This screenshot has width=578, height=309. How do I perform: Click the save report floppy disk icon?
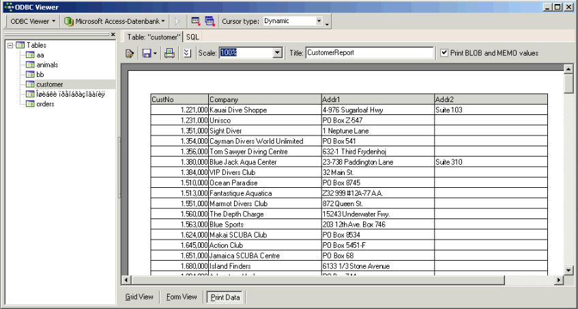pyautogui.click(x=145, y=53)
